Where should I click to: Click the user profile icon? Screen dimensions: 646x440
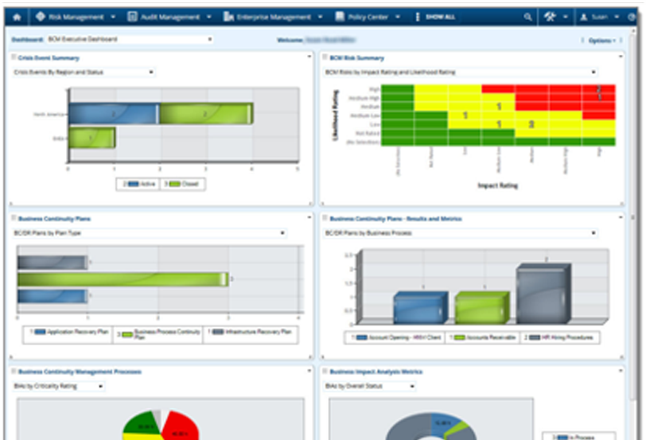583,17
